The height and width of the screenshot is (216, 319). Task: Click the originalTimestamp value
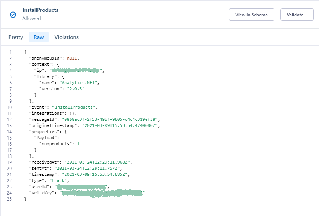click(x=120, y=126)
